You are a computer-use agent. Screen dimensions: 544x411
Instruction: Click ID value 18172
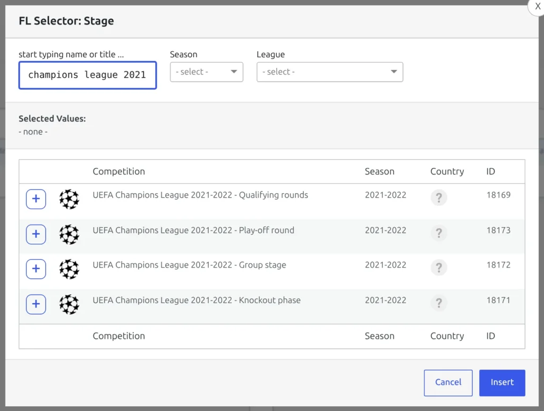pyautogui.click(x=498, y=265)
